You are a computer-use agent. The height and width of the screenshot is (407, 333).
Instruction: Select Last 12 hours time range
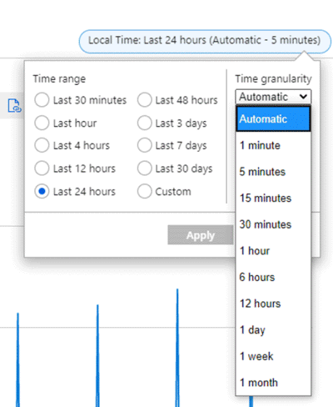tap(42, 168)
